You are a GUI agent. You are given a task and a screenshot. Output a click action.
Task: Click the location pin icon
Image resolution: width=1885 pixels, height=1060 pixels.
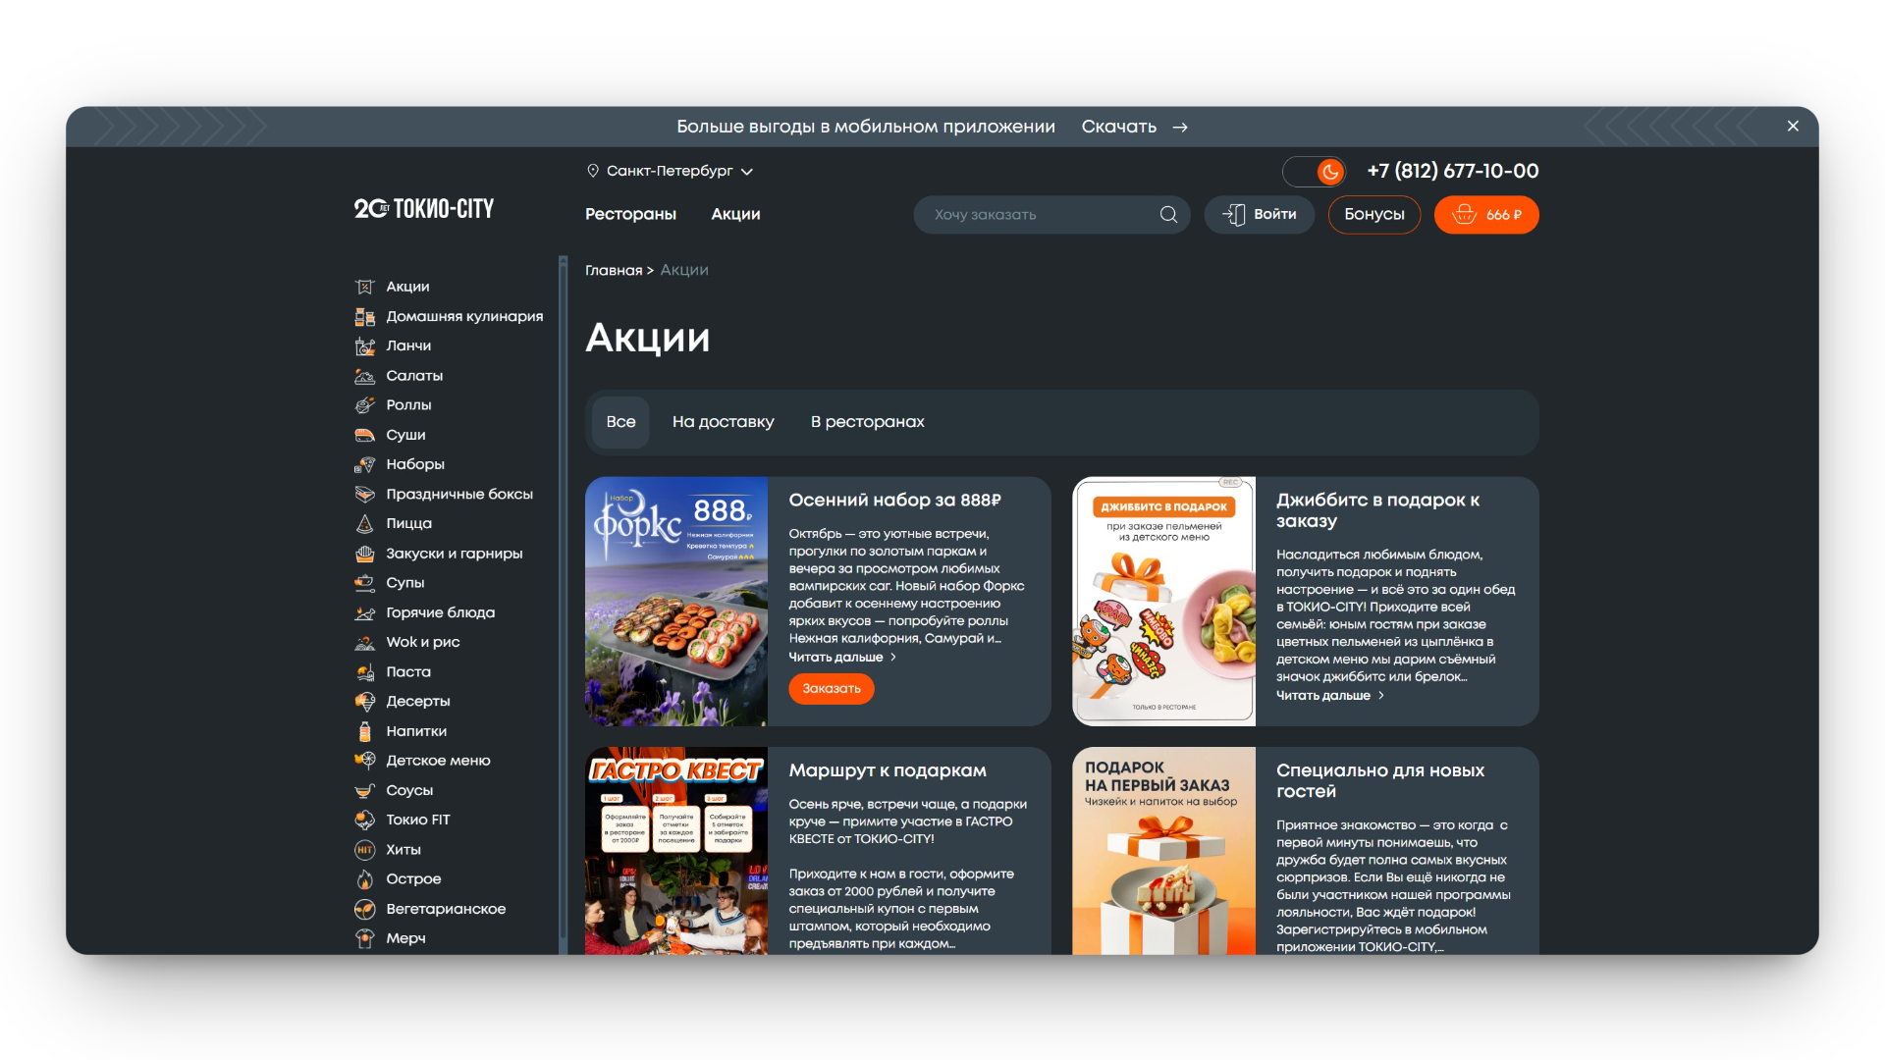593,171
